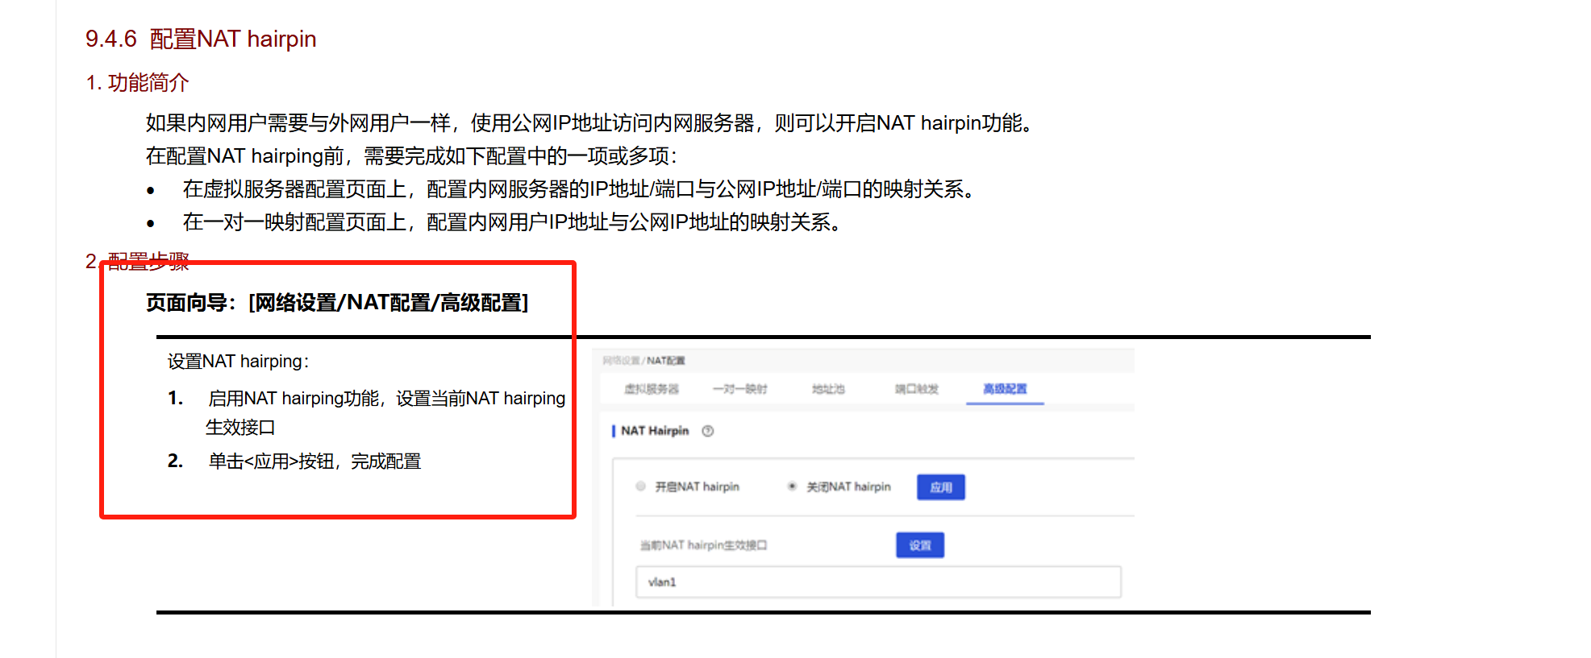Open the 一对一映射 tab

(739, 389)
